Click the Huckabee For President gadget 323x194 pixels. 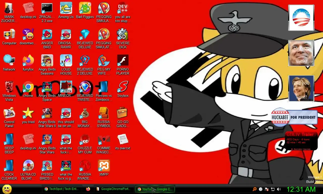294,117
